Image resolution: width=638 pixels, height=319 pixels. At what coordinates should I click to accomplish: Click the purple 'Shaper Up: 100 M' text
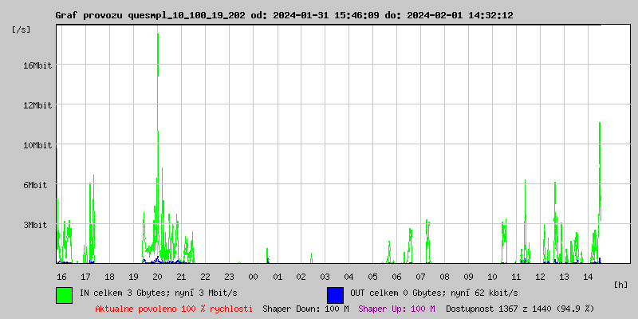pyautogui.click(x=396, y=309)
